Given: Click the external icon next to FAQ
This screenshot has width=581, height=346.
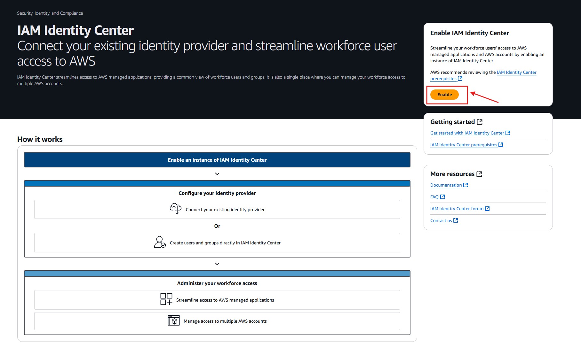Looking at the screenshot, I should [x=442, y=197].
